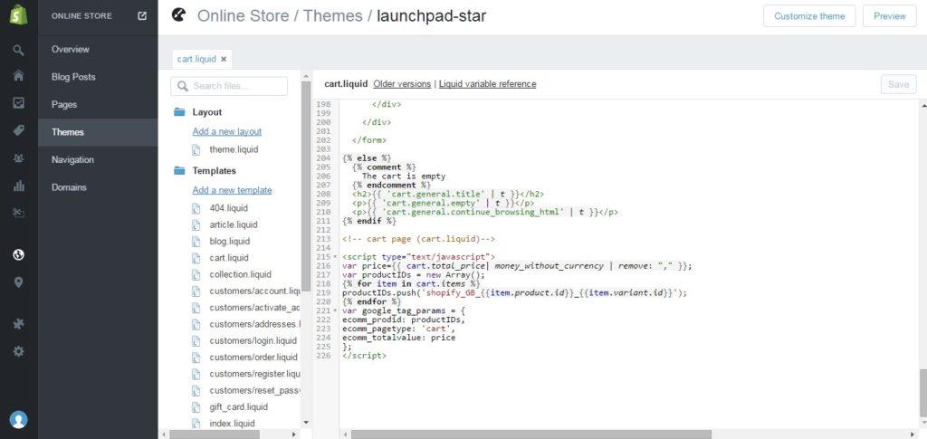Close the cart.liquid tab

click(x=224, y=59)
